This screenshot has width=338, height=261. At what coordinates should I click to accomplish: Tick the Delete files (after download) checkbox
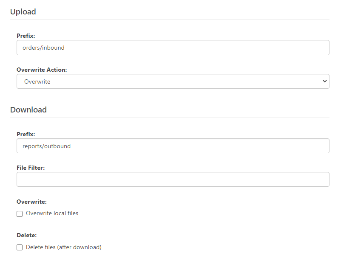pos(20,247)
